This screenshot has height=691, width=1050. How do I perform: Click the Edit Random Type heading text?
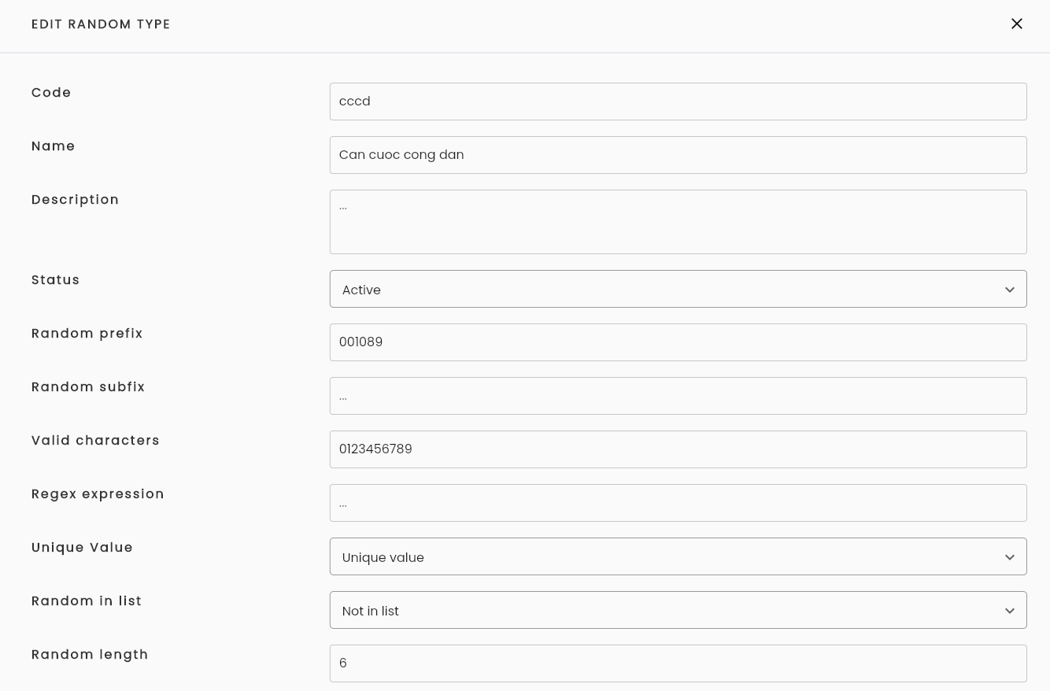point(101,24)
